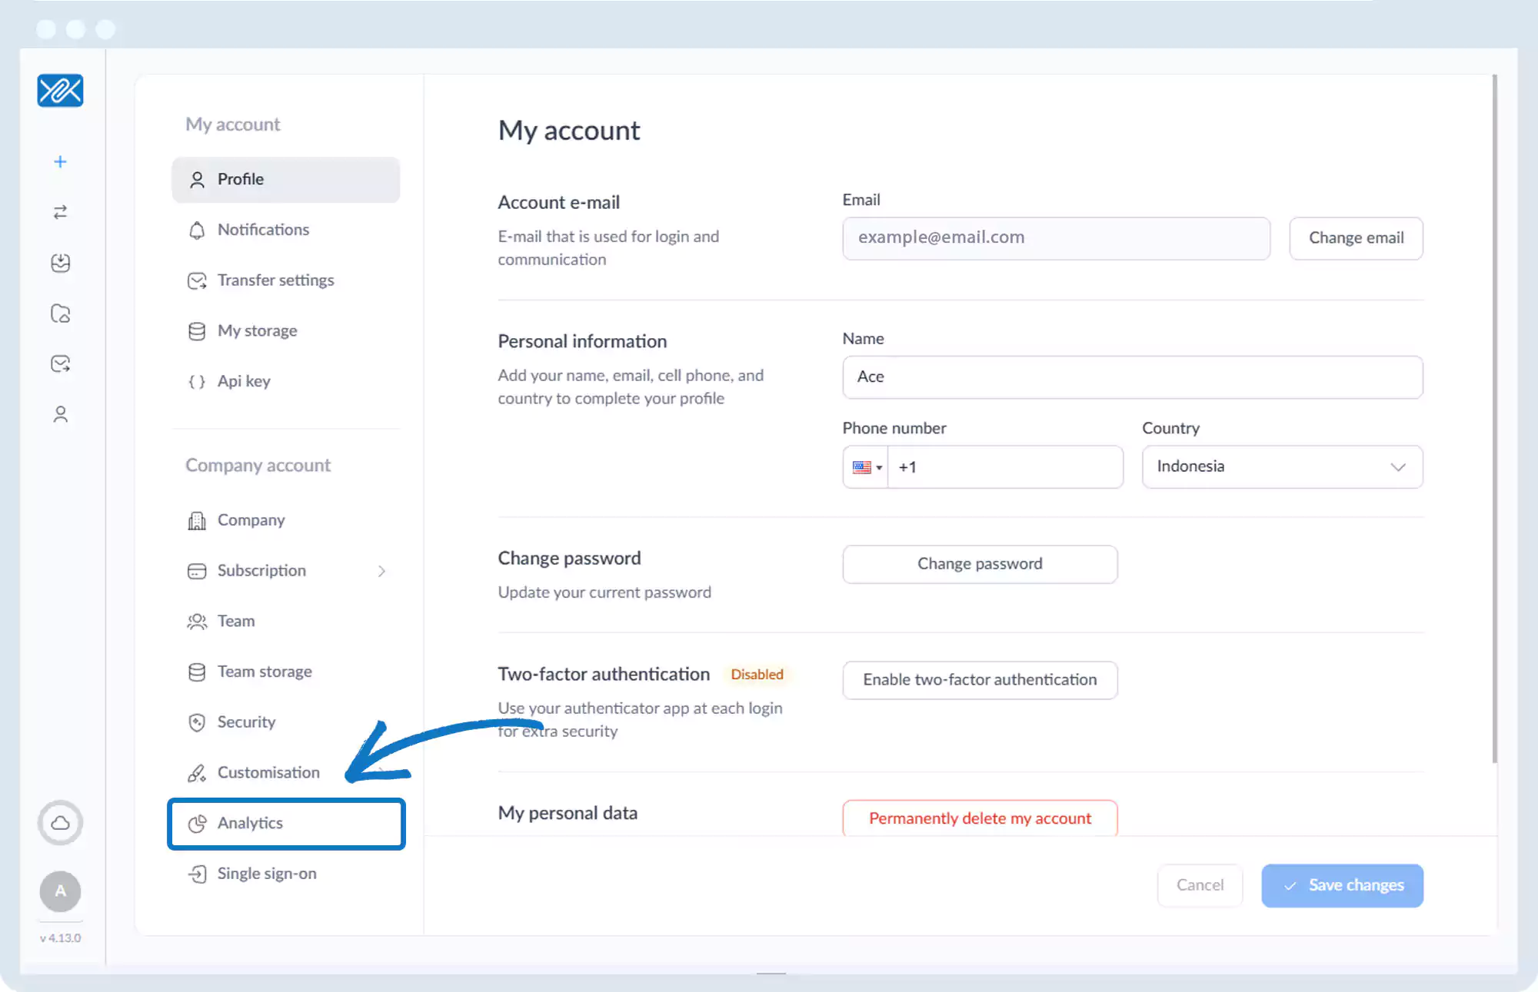The image size is (1538, 992).
Task: Click the plus icon in left rail
Action: point(60,162)
